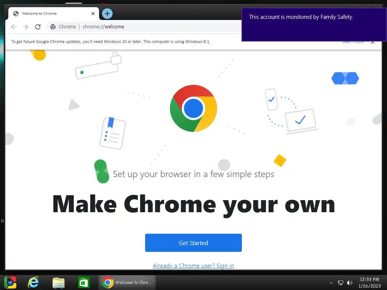
Task: Click the Family Safety monitoring notification
Action: click(314, 25)
